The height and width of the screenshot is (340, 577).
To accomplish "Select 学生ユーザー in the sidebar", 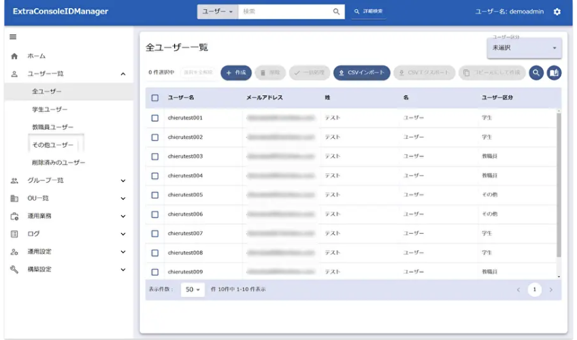I will tap(50, 109).
